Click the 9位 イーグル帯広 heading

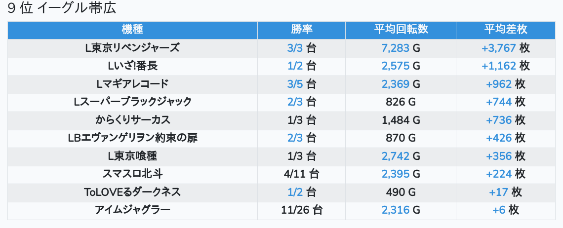[65, 9]
